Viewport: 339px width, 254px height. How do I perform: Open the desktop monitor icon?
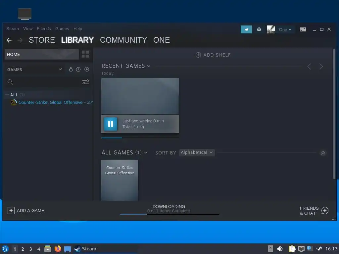(25, 14)
